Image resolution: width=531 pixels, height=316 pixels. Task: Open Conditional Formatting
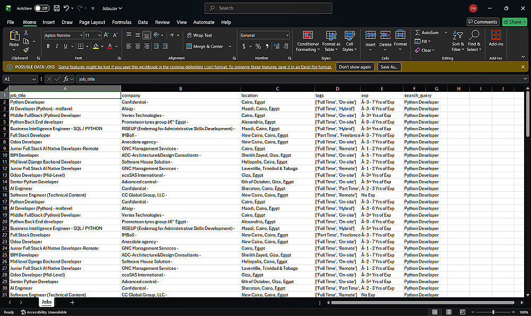307,41
